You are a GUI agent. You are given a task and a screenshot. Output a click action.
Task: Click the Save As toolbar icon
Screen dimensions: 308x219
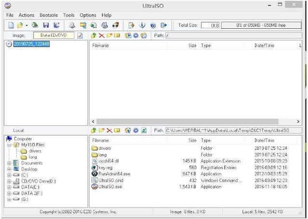(57, 25)
